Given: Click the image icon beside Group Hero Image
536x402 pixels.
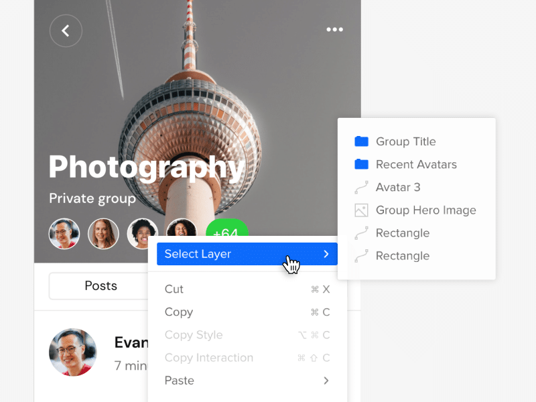Looking at the screenshot, I should tap(361, 210).
